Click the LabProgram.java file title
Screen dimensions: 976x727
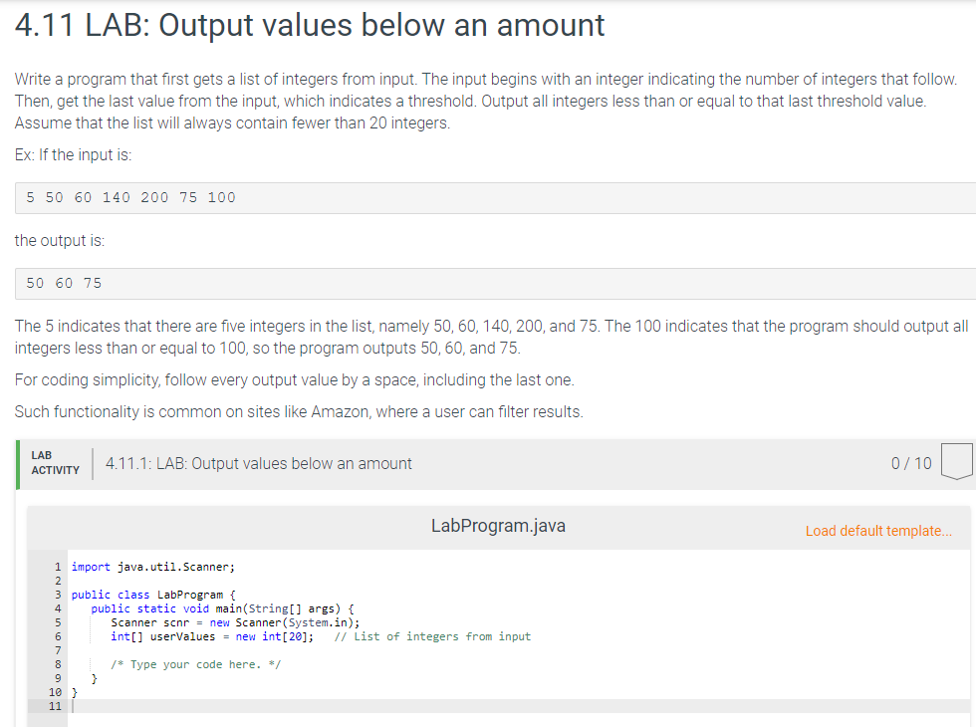tap(498, 526)
